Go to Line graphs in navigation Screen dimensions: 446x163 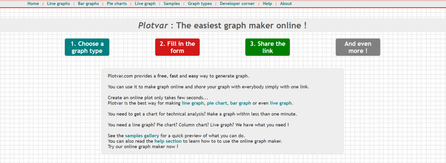(x=58, y=4)
